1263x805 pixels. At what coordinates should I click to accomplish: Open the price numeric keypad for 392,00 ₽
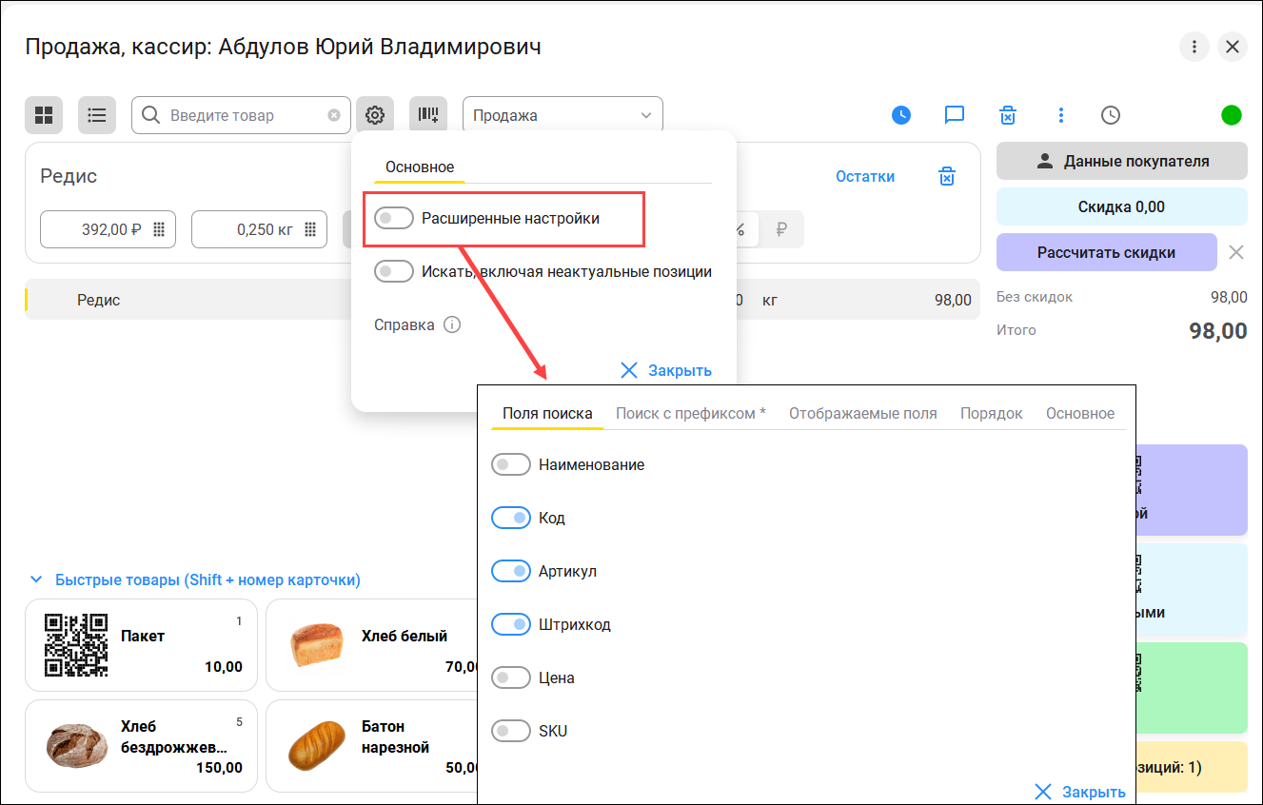click(159, 229)
